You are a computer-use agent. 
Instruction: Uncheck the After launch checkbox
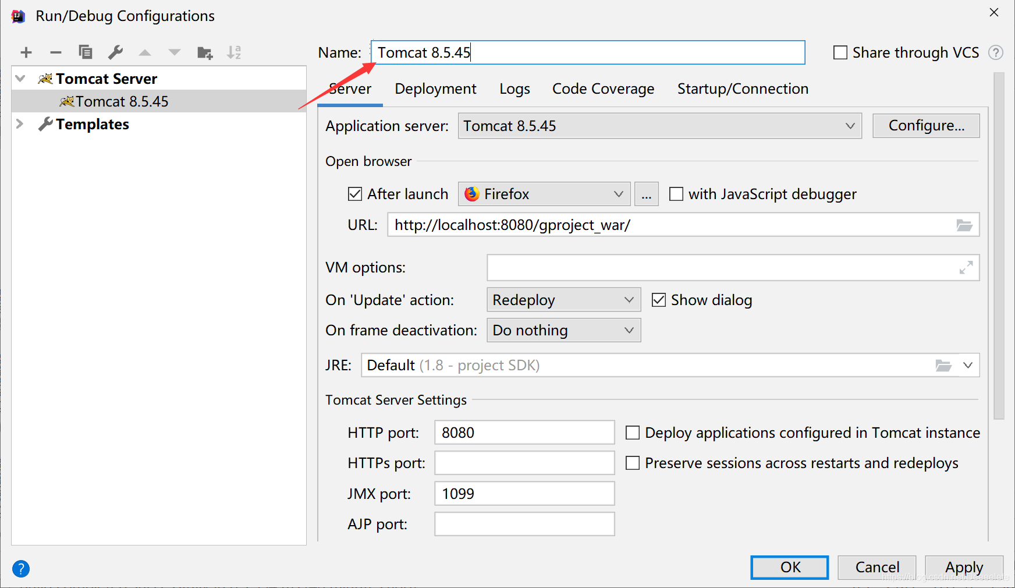(355, 194)
